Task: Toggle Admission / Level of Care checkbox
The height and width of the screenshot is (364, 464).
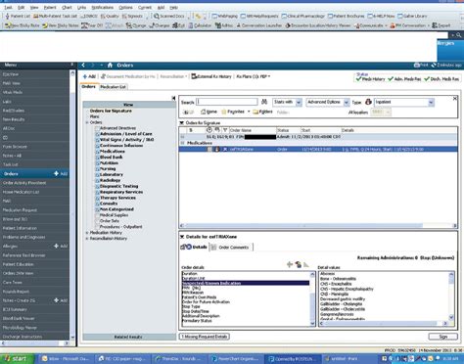Action: pyautogui.click(x=97, y=134)
